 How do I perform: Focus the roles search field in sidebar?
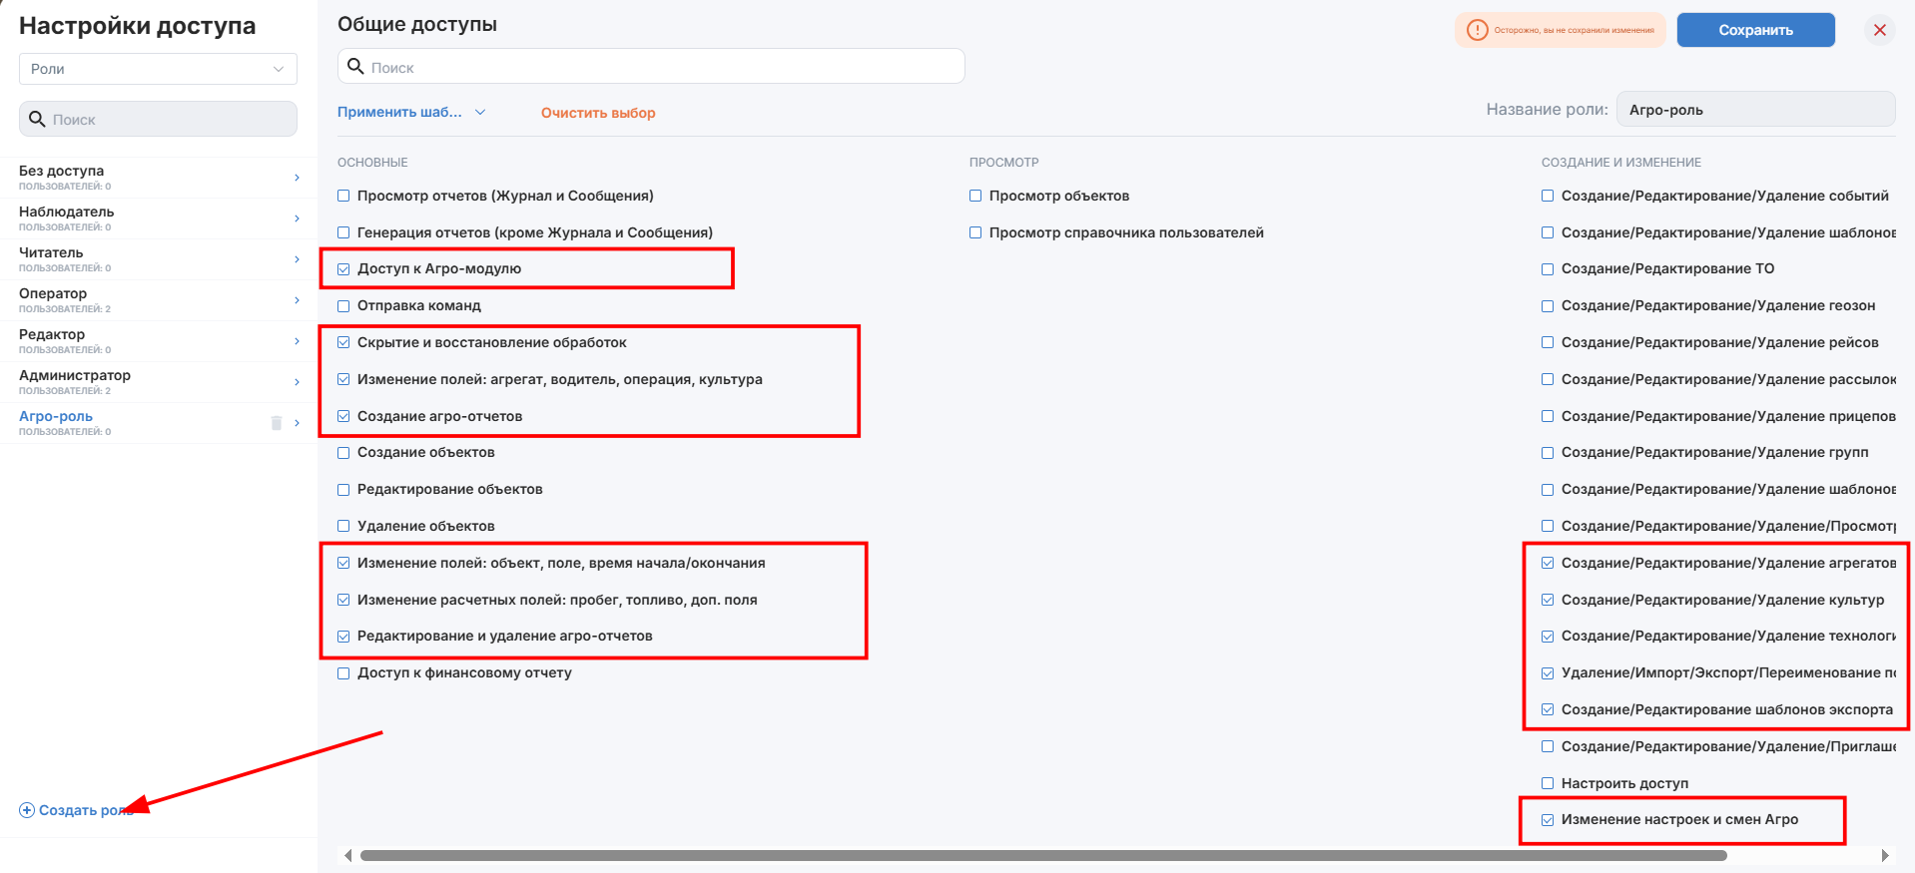click(x=158, y=119)
